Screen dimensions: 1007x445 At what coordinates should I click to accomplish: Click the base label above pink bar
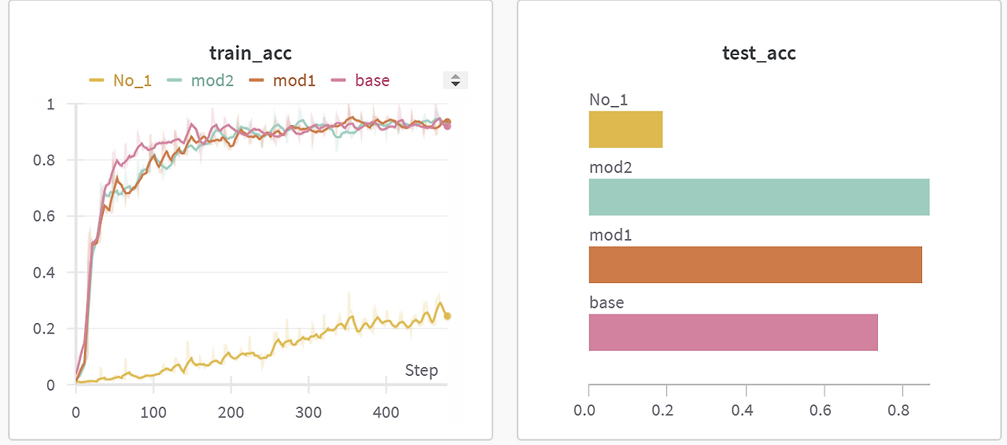tap(607, 303)
